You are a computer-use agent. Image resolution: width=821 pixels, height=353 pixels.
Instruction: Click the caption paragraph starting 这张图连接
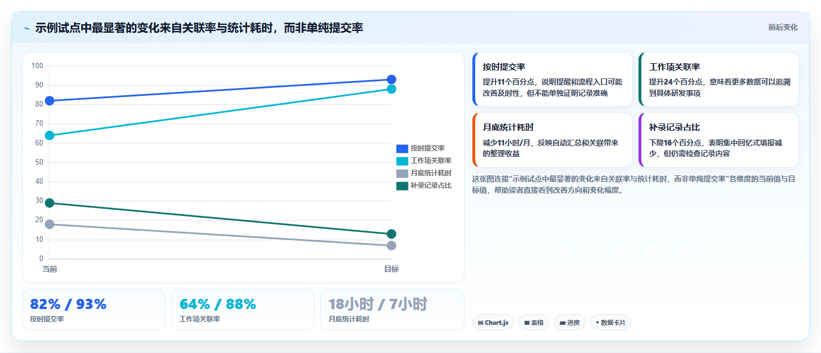click(x=634, y=184)
